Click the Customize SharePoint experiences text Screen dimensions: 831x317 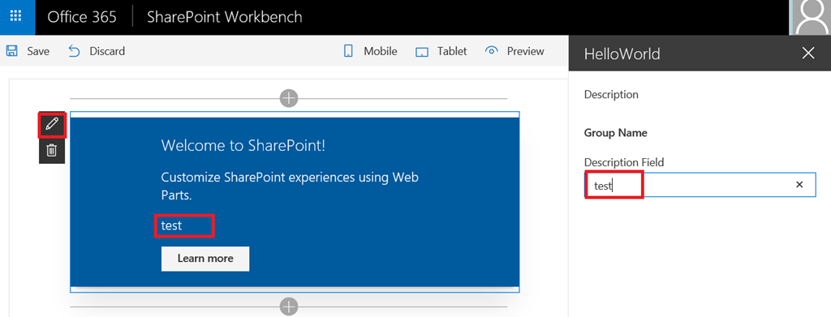[290, 186]
